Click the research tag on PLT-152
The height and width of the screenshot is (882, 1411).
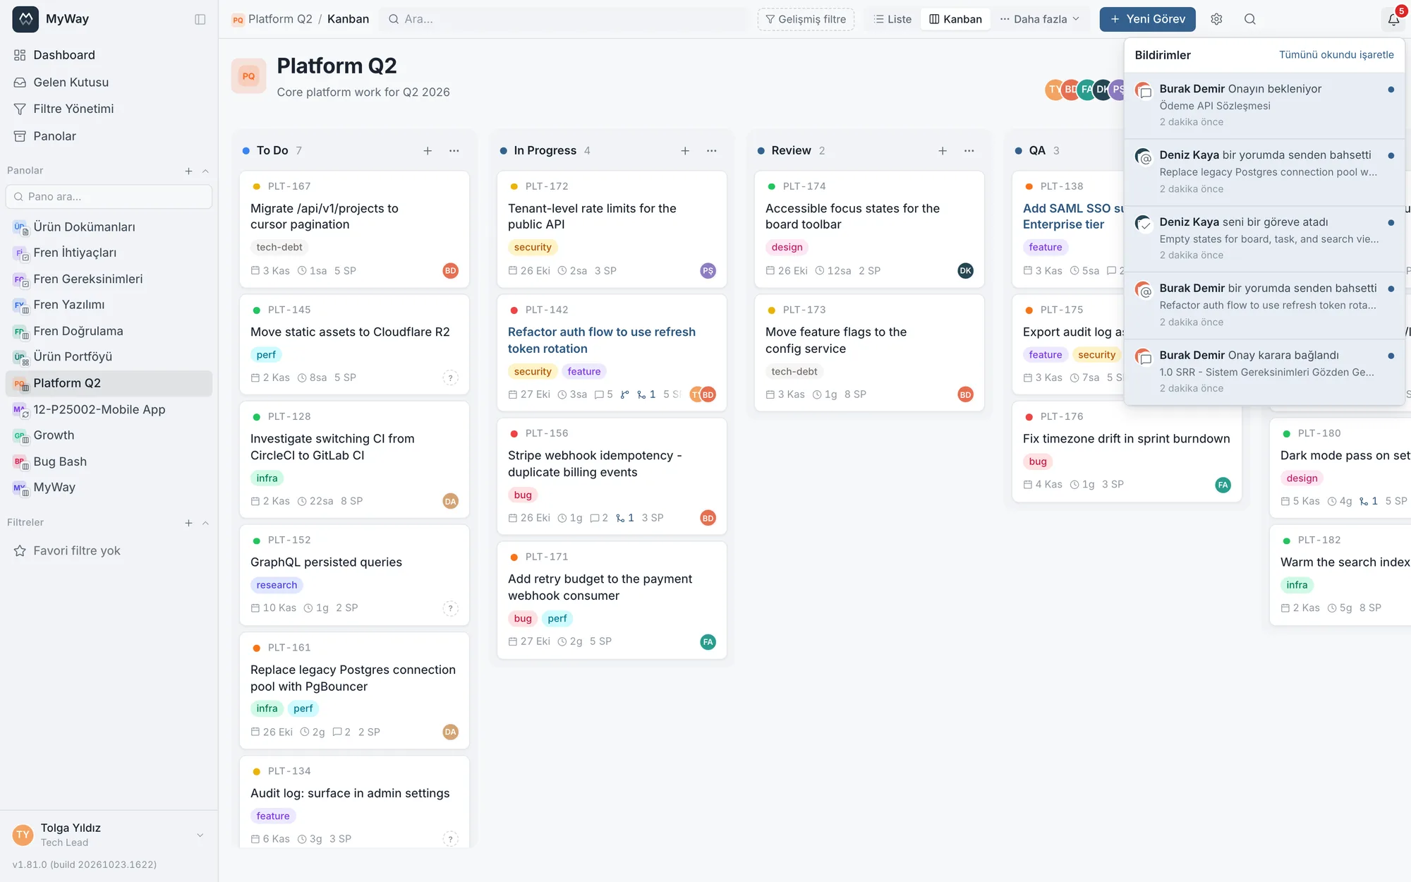[277, 585]
